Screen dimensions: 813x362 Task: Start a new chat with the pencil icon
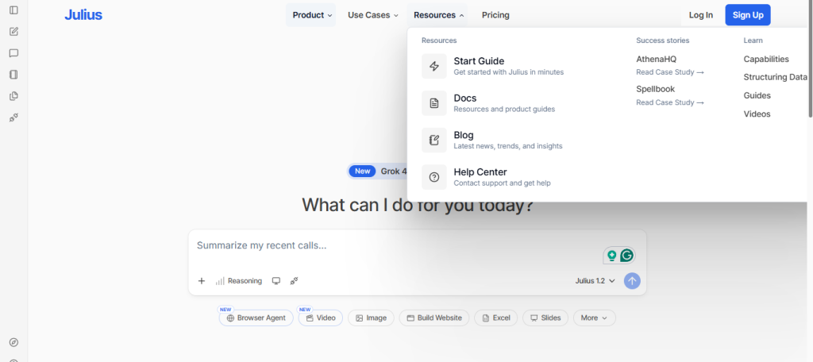(14, 32)
